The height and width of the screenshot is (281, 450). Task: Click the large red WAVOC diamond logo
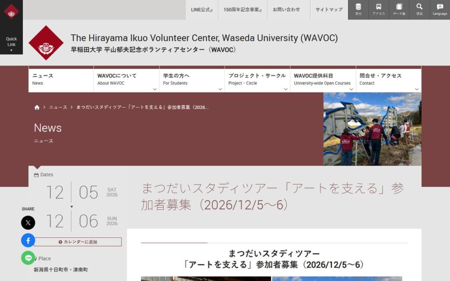[46, 43]
